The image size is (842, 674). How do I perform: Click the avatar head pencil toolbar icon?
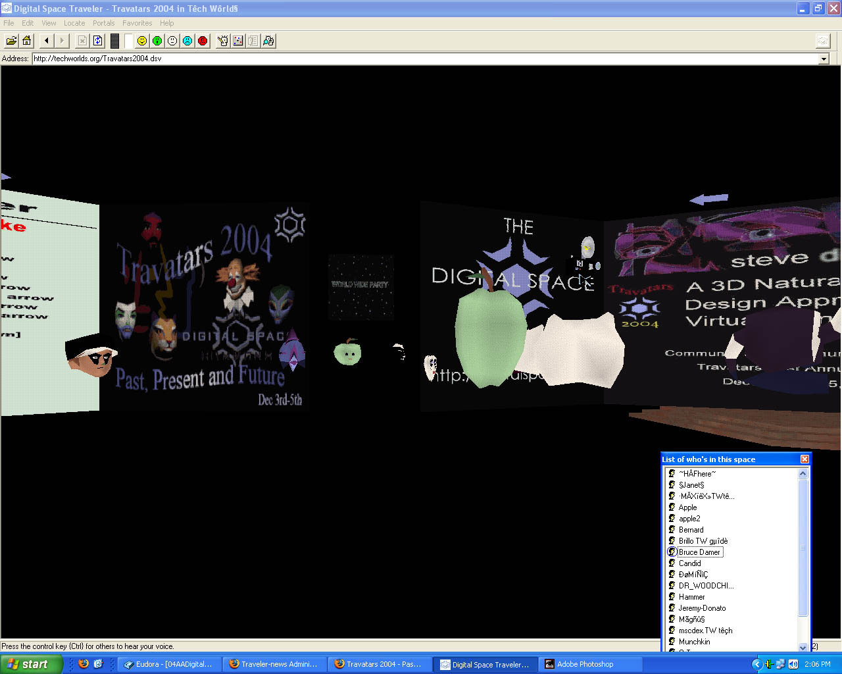223,41
